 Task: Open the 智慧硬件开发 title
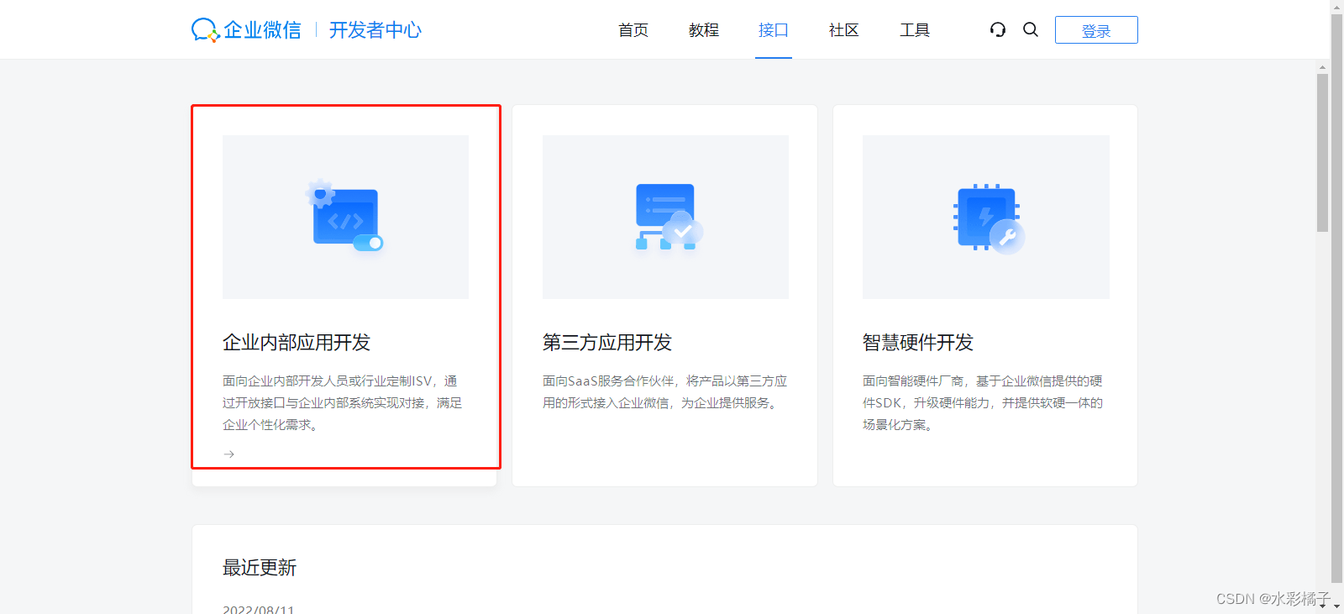pos(918,343)
